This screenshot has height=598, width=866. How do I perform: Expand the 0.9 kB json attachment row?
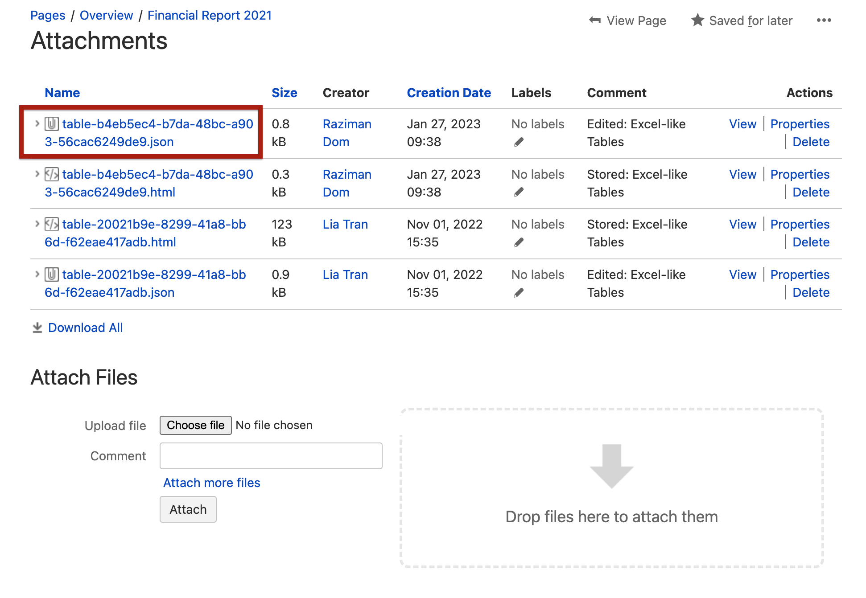[37, 274]
